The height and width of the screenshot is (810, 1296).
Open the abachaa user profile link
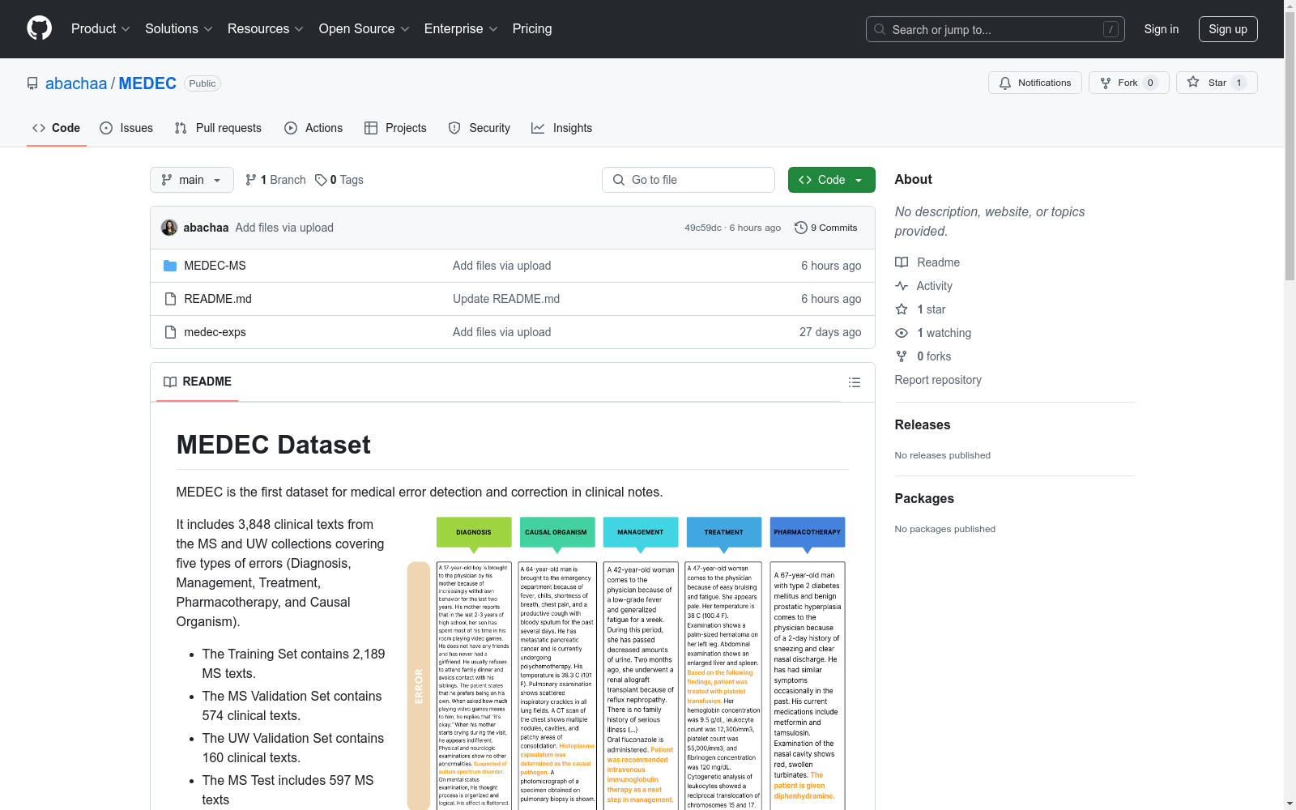(76, 83)
